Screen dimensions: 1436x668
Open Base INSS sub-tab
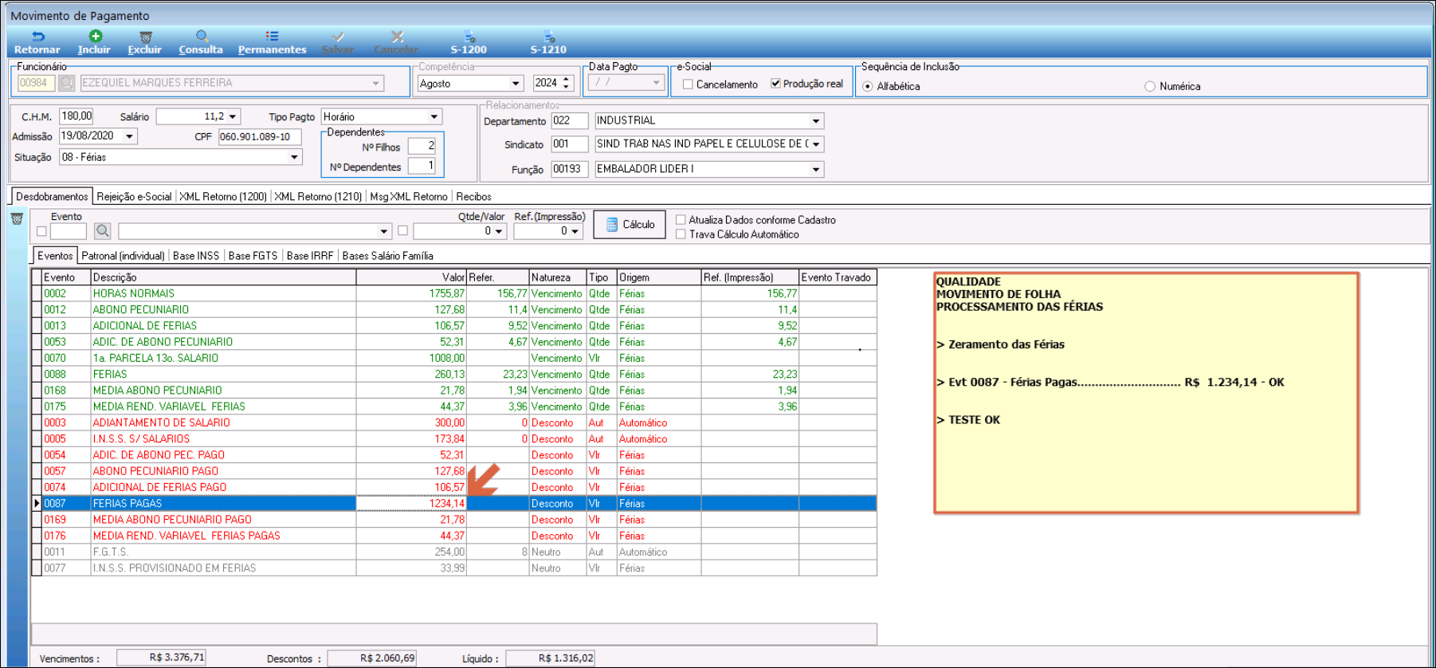(x=196, y=256)
